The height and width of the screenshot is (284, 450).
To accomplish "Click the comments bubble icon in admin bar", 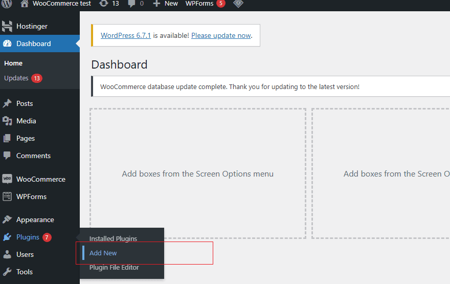I will click(x=131, y=4).
